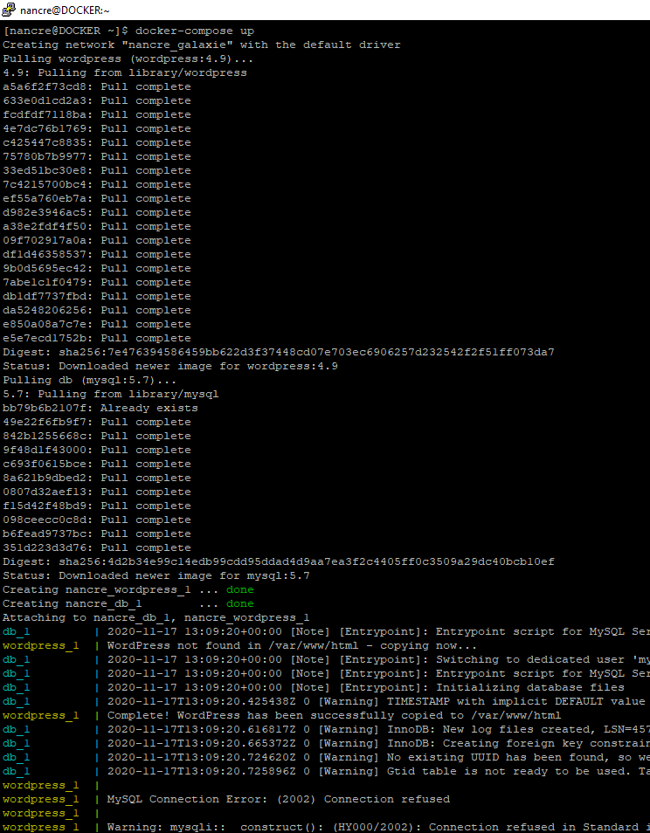Click green 'done' after nancre_wordpress_1
This screenshot has height=833, width=650.
coord(239,589)
